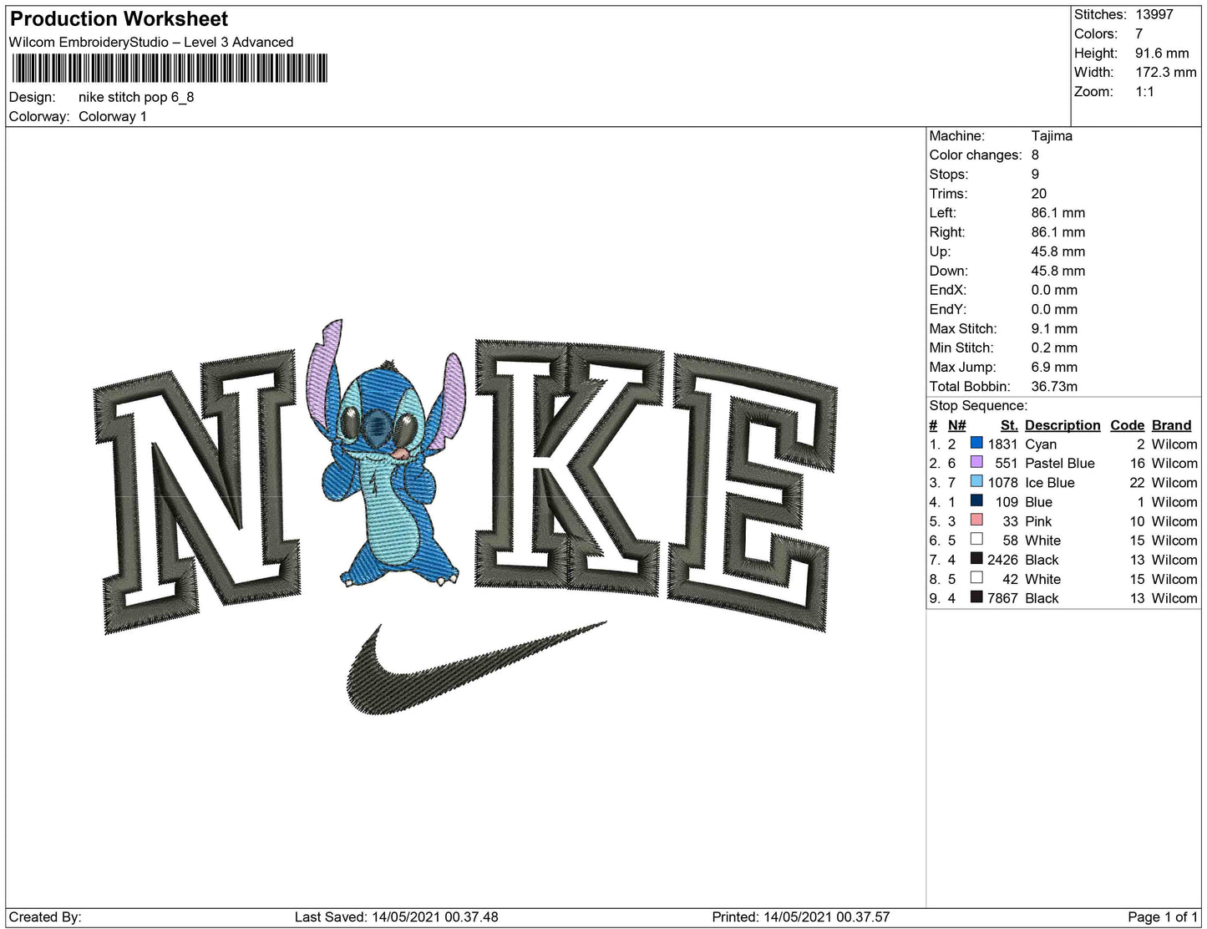Select the Black swatch with 2426 stitches
1207x929 pixels.
976,558
